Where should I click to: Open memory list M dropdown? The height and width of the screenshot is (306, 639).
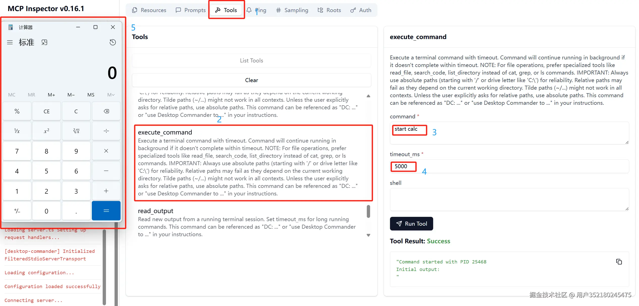[111, 95]
